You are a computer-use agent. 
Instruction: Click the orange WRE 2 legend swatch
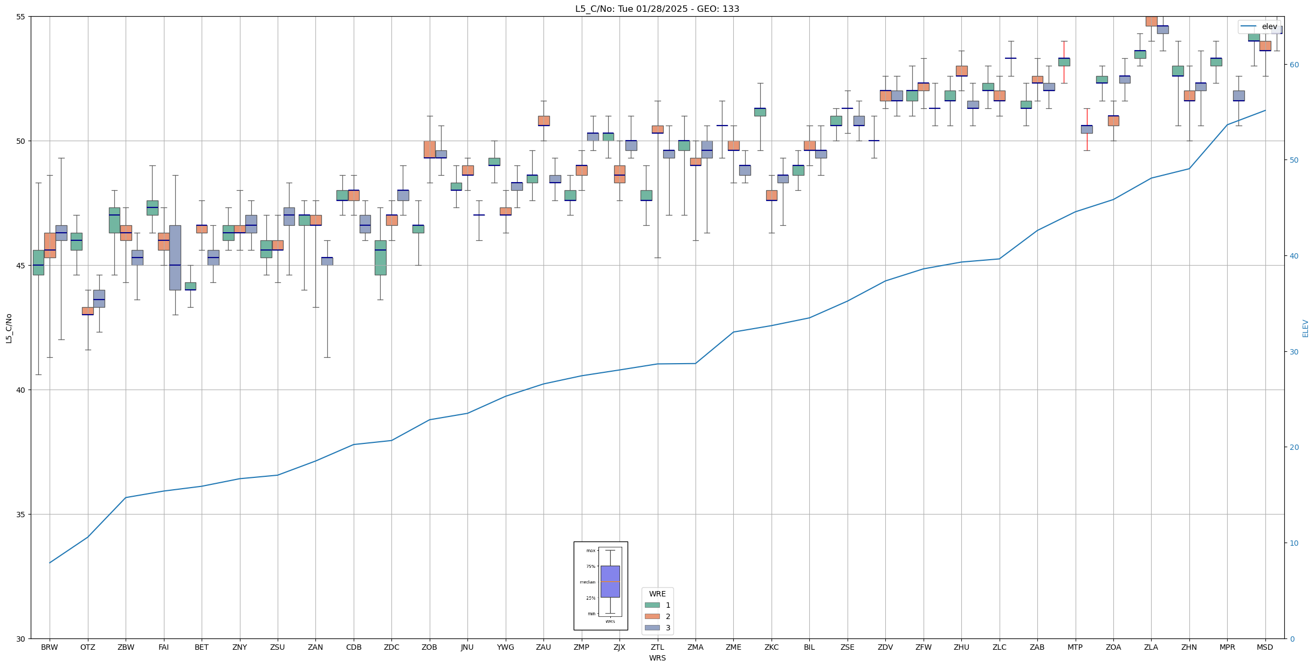click(x=652, y=616)
